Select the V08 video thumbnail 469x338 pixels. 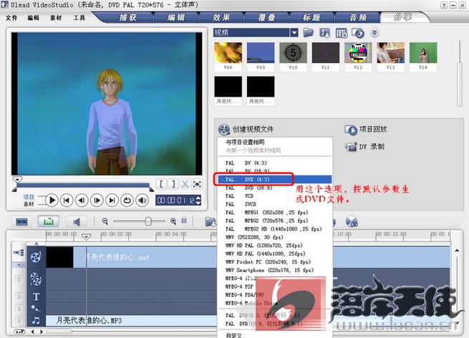tap(228, 53)
